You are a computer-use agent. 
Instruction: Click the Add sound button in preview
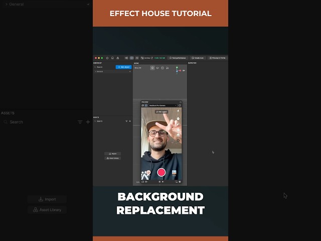click(x=162, y=111)
